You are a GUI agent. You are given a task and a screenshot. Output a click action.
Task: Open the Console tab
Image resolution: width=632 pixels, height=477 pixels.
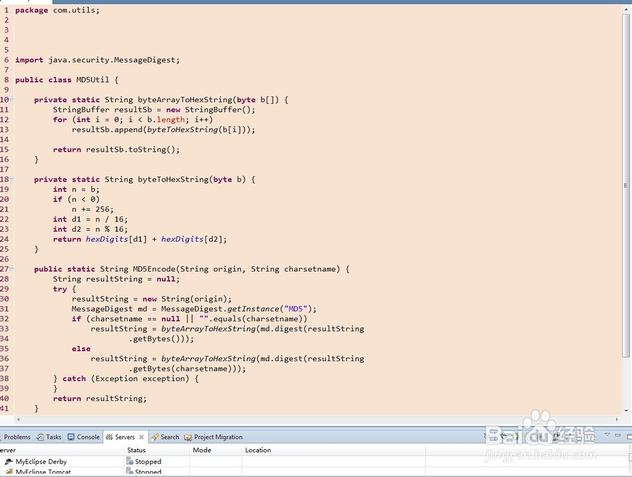click(84, 437)
